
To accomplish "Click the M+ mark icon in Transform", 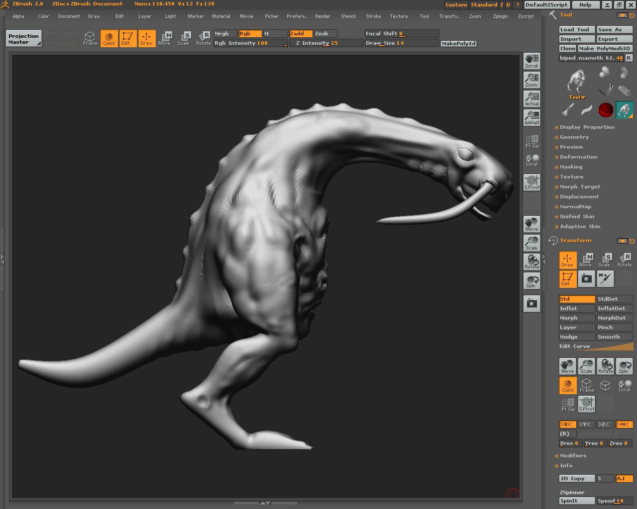I will (x=605, y=279).
